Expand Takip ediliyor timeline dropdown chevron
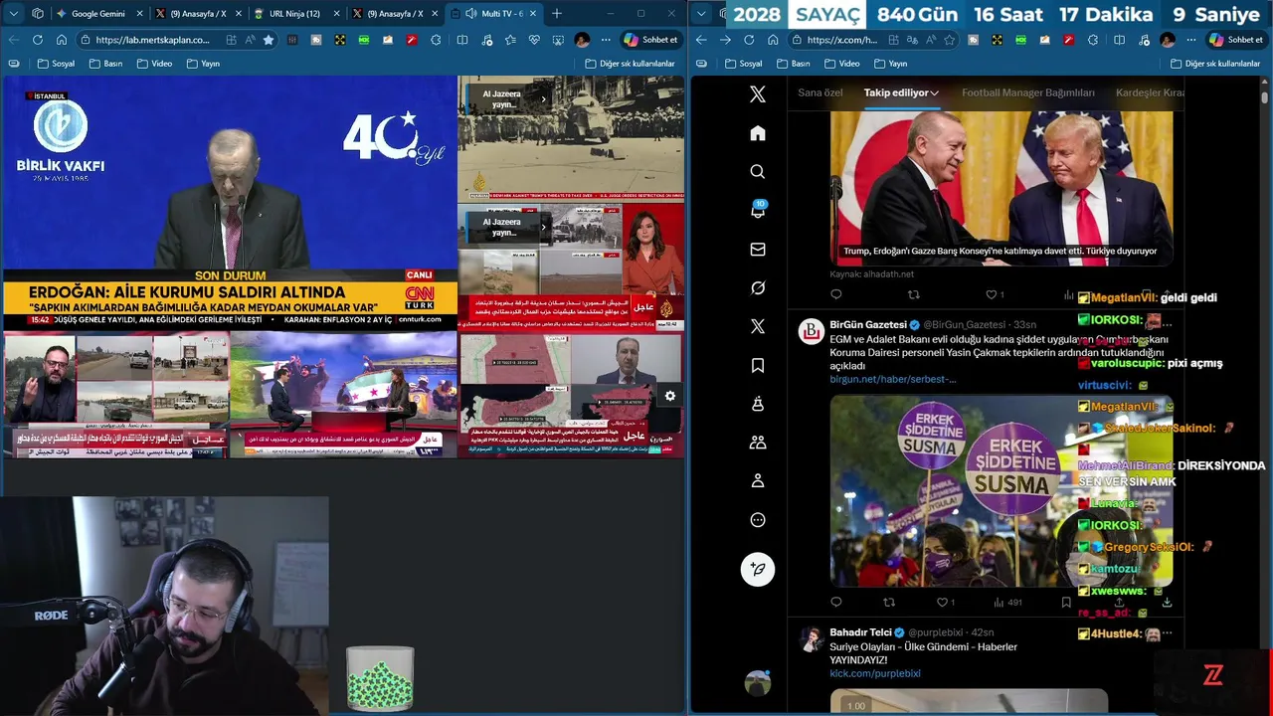 click(935, 92)
